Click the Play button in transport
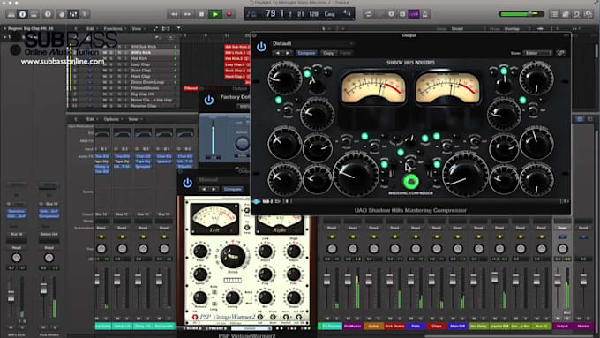600x338 pixels. pyautogui.click(x=215, y=14)
